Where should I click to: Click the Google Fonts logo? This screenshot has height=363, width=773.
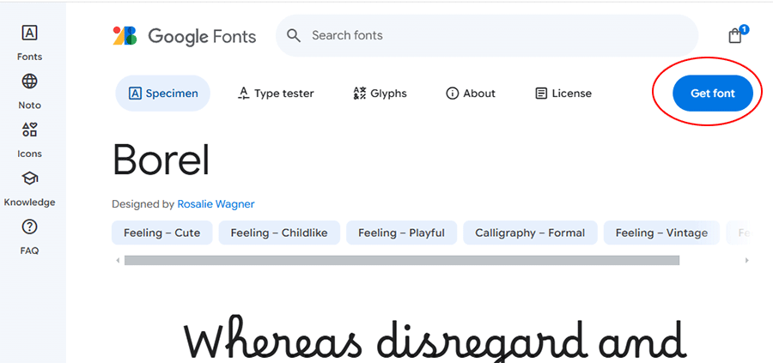point(185,36)
